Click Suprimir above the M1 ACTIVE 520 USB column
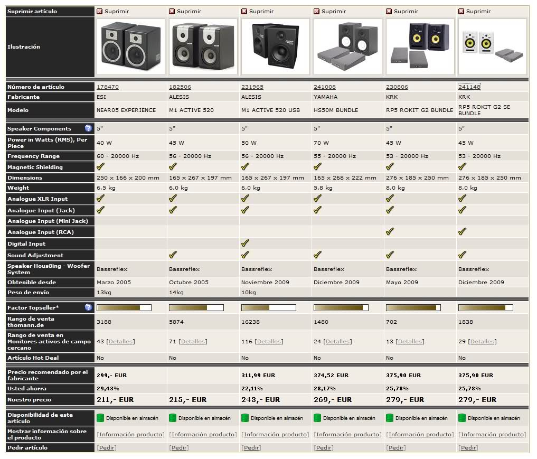This screenshot has width=537, height=459. click(x=257, y=11)
